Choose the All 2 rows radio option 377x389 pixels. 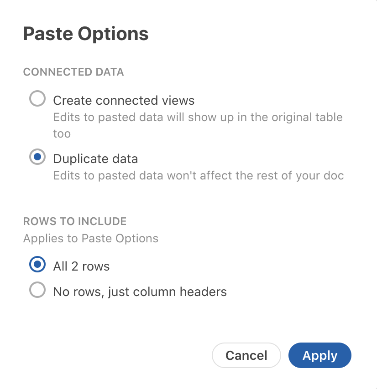tap(37, 265)
